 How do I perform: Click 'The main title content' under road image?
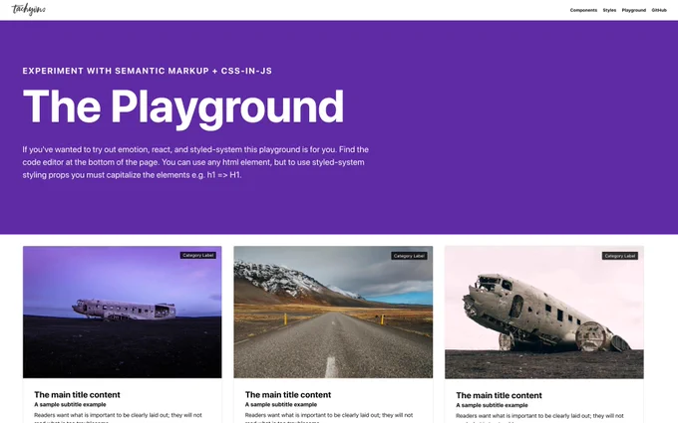click(288, 394)
